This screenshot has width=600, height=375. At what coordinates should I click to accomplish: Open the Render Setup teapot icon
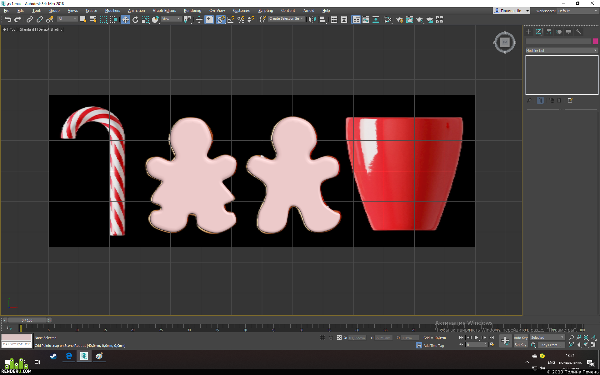coord(400,19)
